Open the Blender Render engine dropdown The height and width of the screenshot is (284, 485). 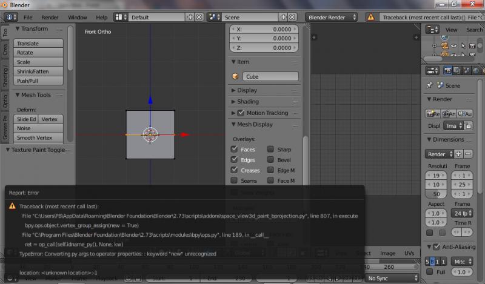pyautogui.click(x=331, y=18)
